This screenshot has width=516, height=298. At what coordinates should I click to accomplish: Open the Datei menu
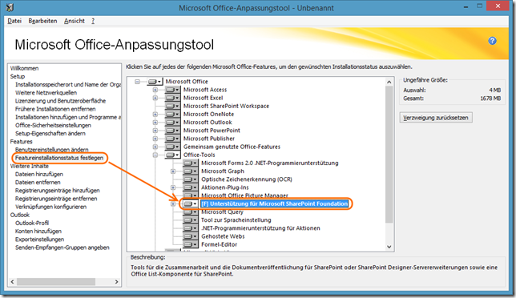click(x=14, y=21)
